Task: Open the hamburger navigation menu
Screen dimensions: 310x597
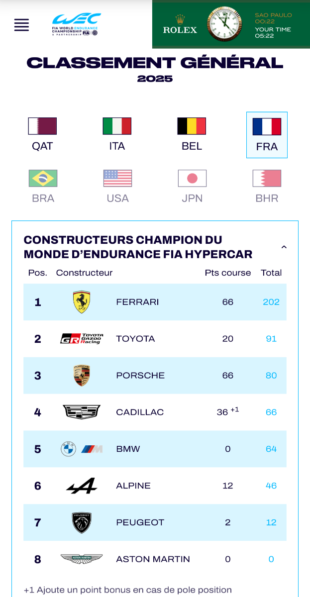Action: tap(21, 24)
